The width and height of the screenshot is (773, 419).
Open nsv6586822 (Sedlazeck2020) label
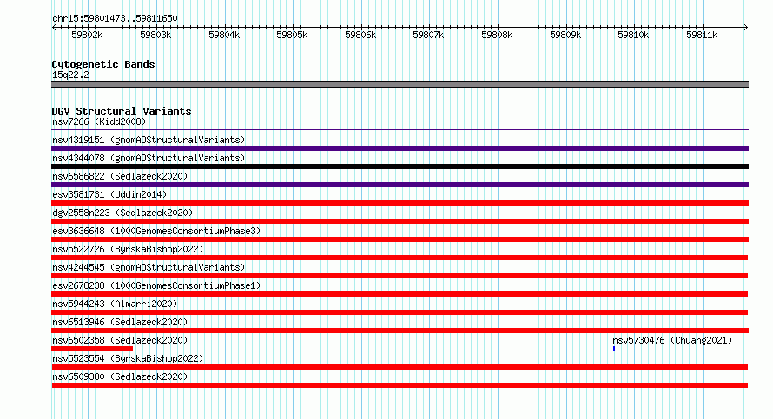point(120,176)
